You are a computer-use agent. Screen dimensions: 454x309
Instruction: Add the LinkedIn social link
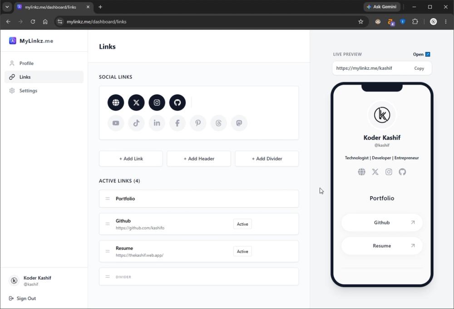157,123
